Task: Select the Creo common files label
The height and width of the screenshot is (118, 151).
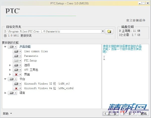Action: pos(36,51)
